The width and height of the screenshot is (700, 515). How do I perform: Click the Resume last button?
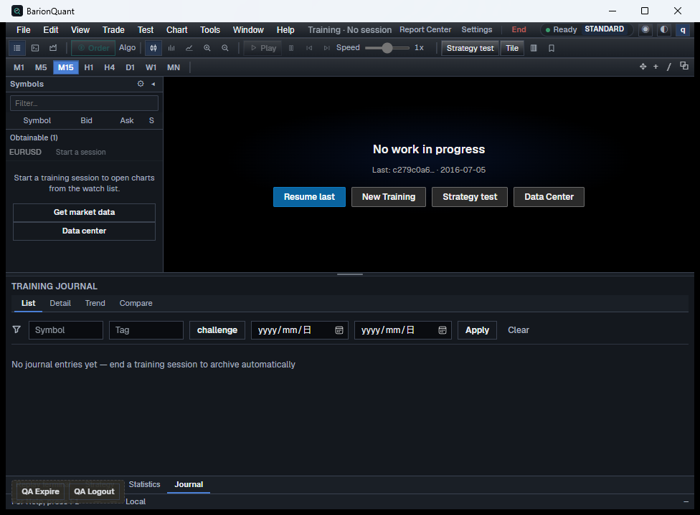(309, 197)
